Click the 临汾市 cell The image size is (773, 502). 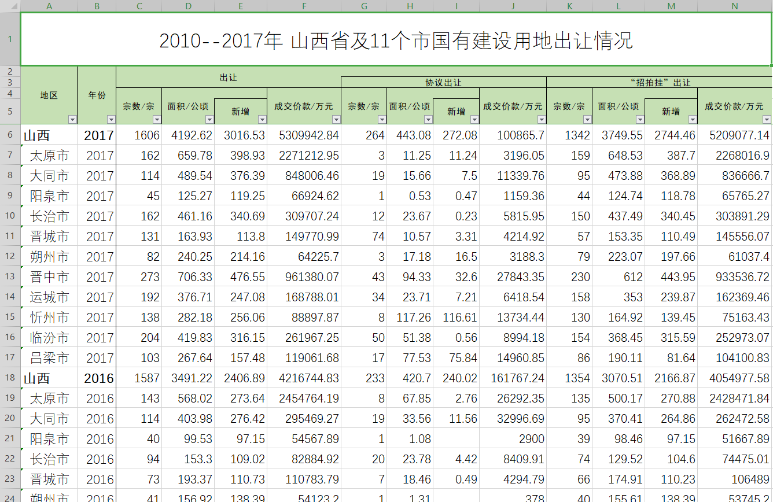(x=49, y=338)
